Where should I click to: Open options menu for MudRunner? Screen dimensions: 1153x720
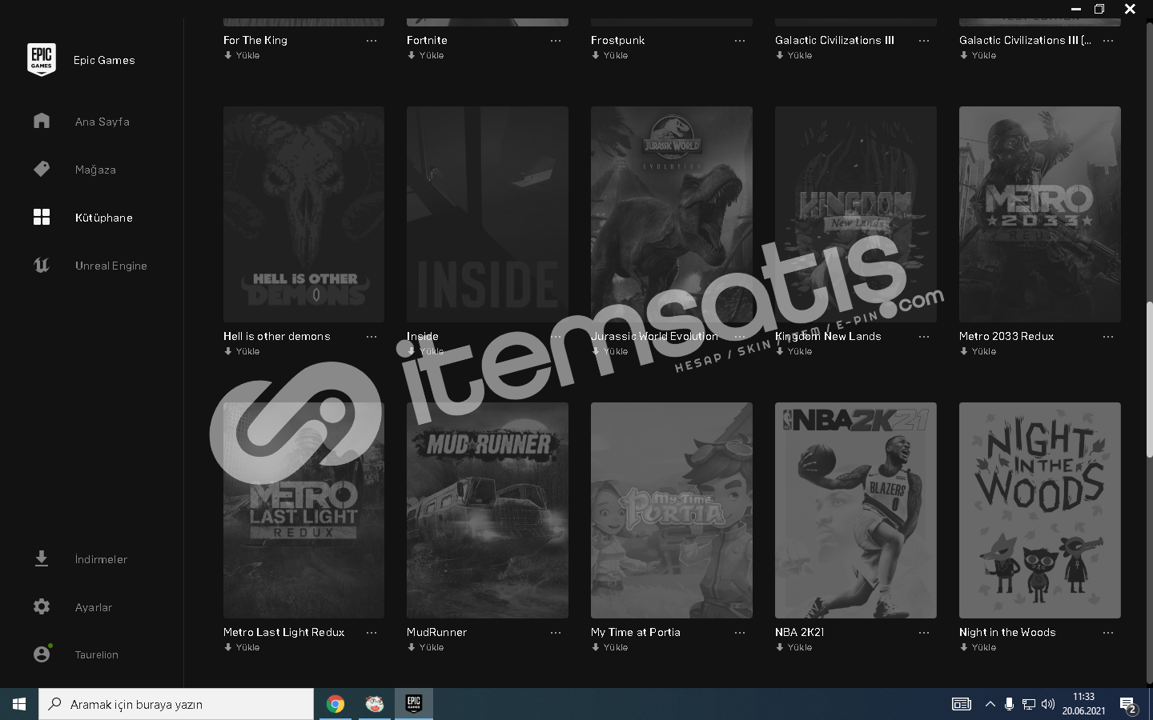[x=556, y=633]
